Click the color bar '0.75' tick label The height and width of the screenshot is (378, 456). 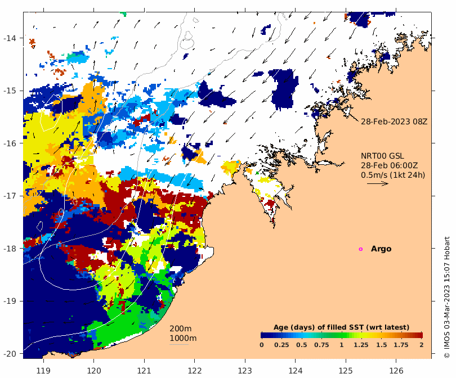coord(321,345)
